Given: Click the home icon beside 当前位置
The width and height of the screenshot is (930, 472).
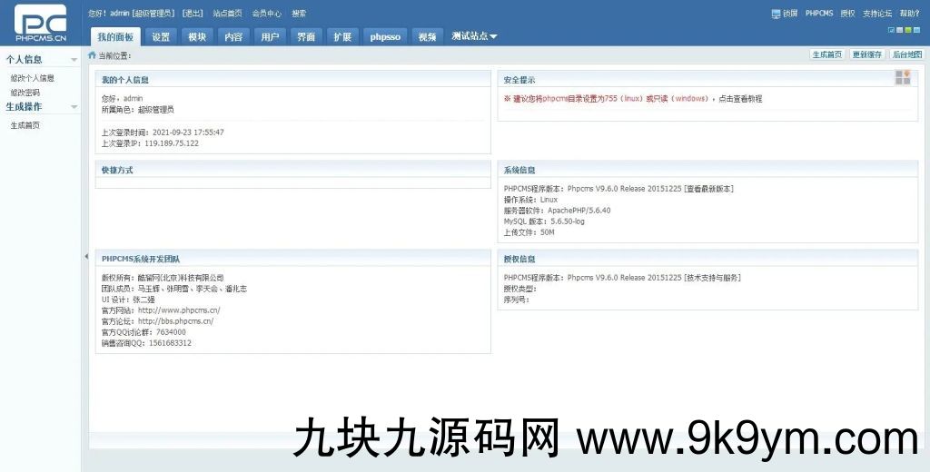Looking at the screenshot, I should coord(92,55).
